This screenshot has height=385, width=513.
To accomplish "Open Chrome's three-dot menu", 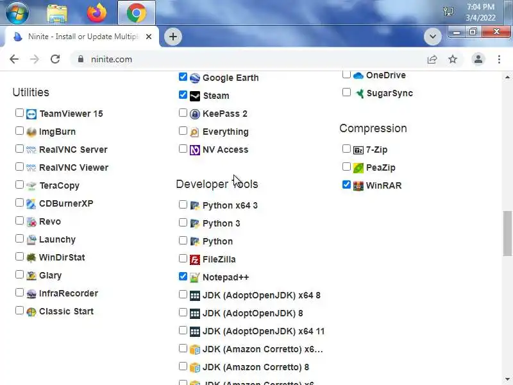I will click(x=499, y=59).
